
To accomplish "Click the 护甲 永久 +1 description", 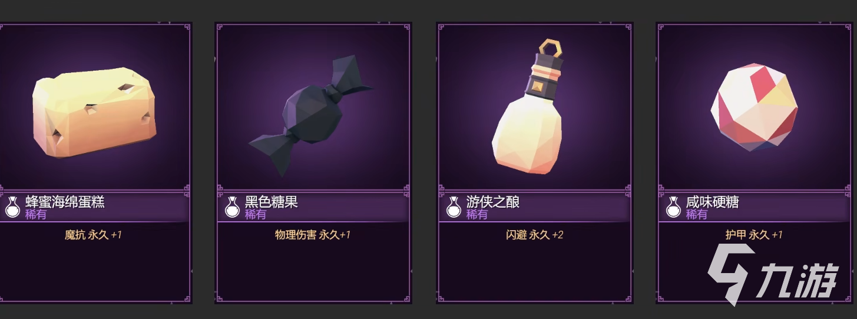I will tap(754, 235).
